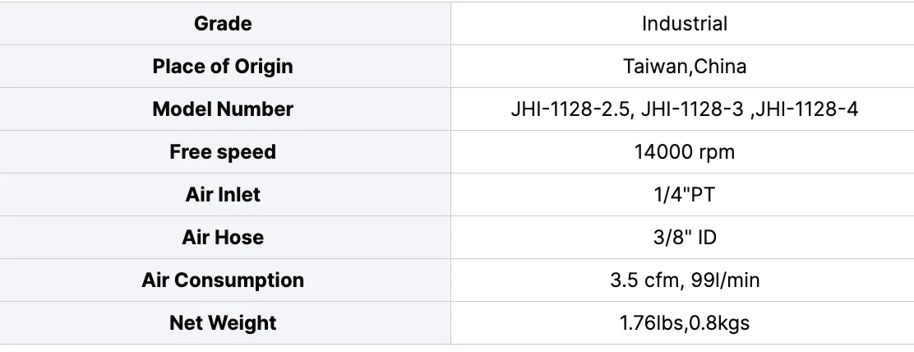Click the word Consumption in the table
914x352 pixels.
tap(239, 280)
